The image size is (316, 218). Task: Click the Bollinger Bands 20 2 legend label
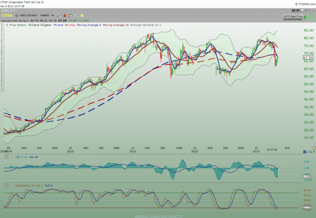tap(146, 25)
